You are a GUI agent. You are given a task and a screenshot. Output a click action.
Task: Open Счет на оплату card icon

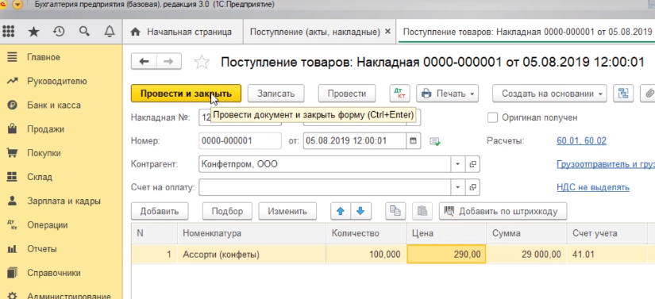(472, 187)
